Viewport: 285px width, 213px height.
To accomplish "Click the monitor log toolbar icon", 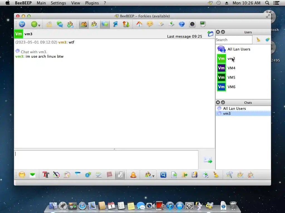I will click(203, 24).
